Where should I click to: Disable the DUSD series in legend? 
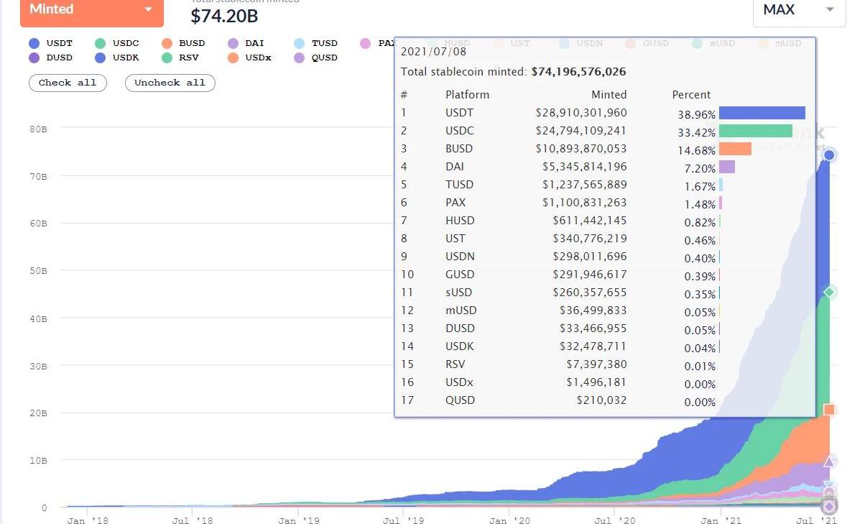(51, 58)
